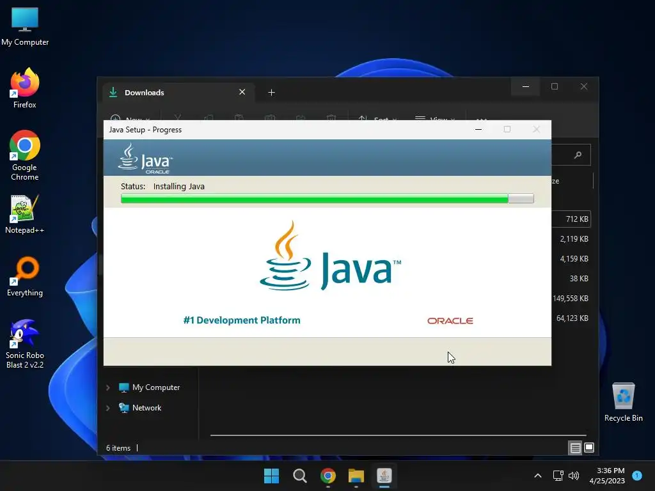Open File Explorer from the taskbar
Viewport: 655px width, 491px height.
tap(356, 476)
